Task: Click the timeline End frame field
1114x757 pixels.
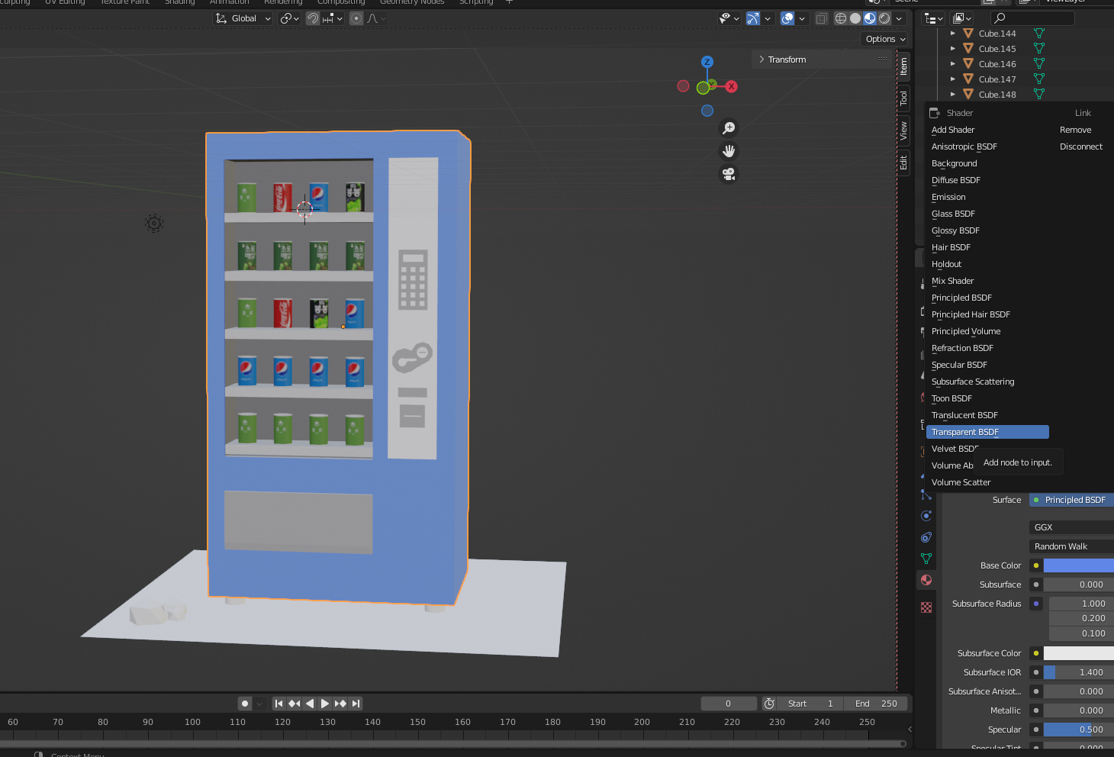Action: point(876,704)
